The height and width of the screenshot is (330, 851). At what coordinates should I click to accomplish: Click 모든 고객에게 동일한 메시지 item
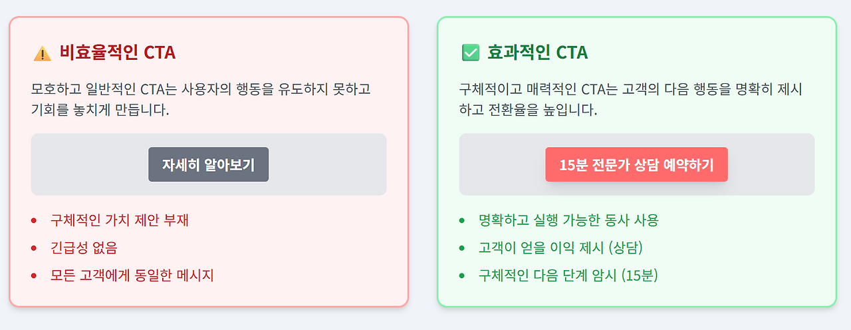coord(132,275)
